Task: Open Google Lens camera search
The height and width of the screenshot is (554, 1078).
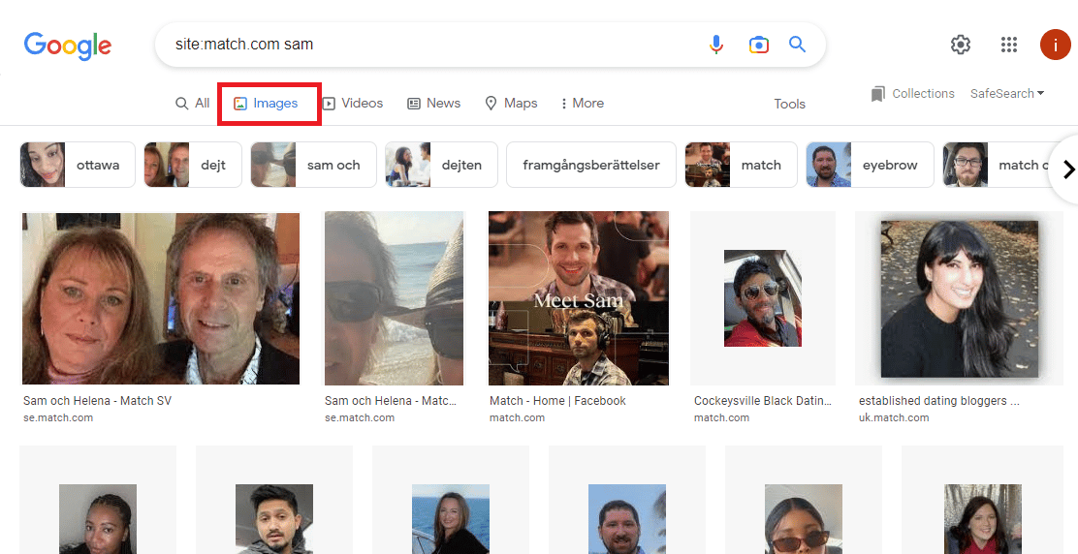Action: pos(758,45)
